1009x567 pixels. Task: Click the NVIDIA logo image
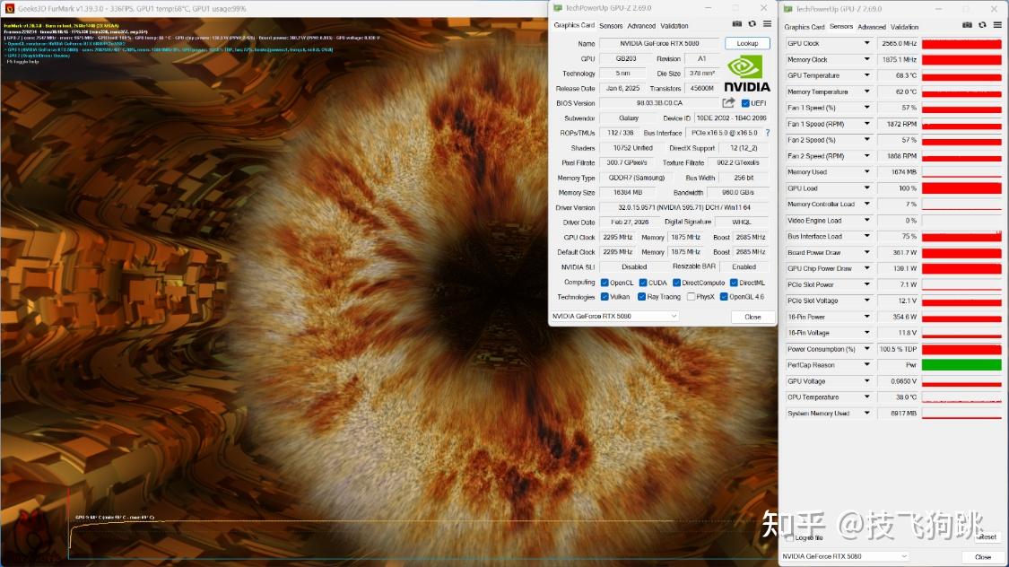point(746,74)
